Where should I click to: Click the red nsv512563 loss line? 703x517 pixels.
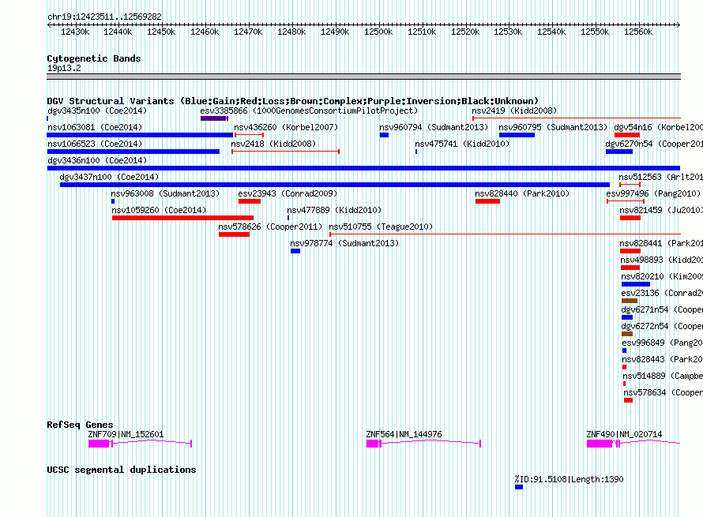pos(630,185)
